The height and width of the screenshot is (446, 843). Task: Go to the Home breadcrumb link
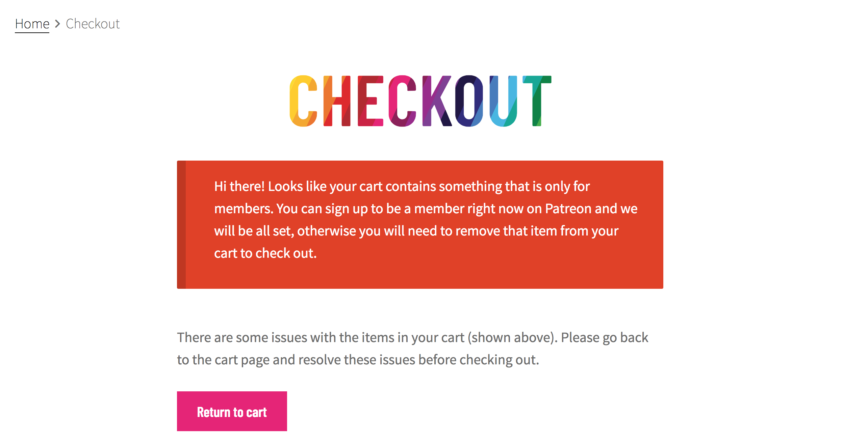[32, 24]
